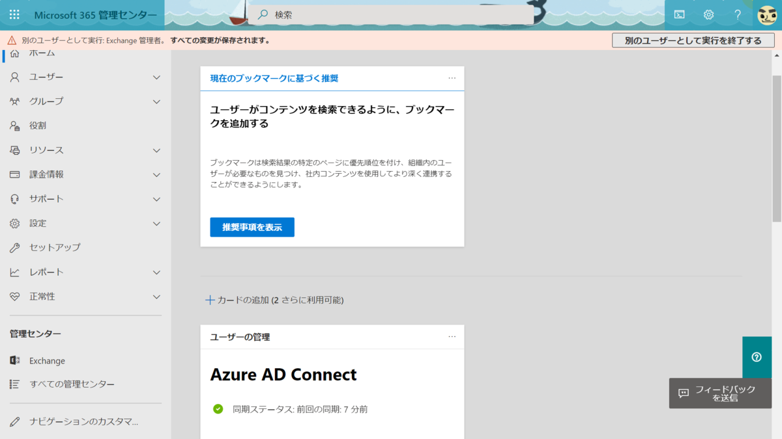Screen dimensions: 782x439
Task: Click the Azure AD Connect heading
Action: 283,375
